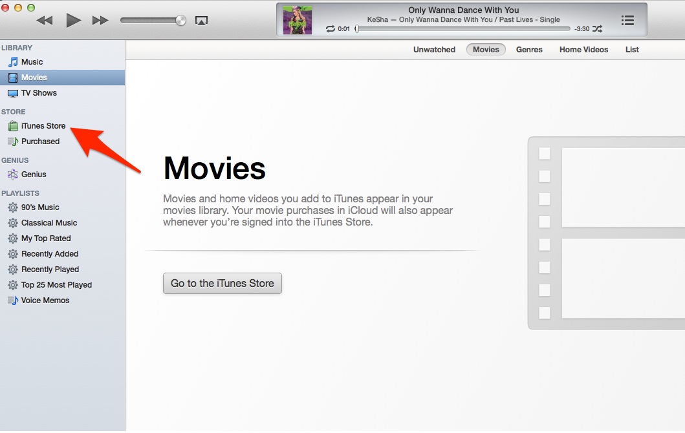
Task: Click the green zoom window button
Action: pos(31,7)
